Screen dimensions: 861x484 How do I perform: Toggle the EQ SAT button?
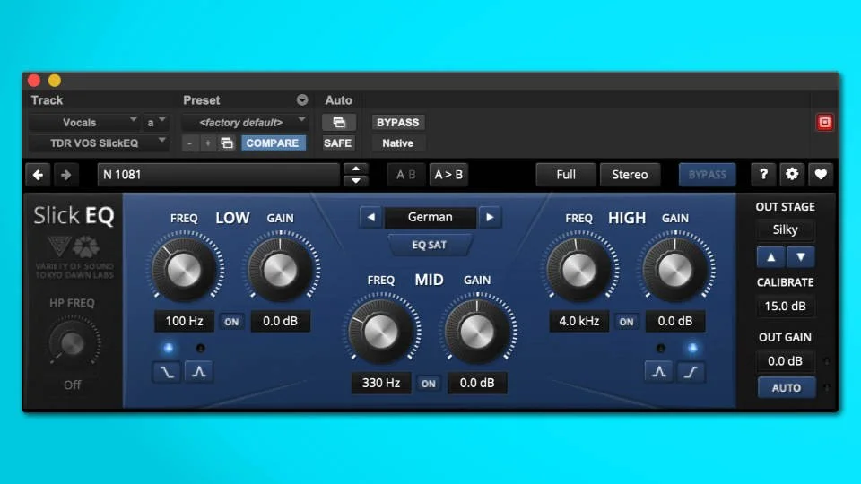pos(430,245)
